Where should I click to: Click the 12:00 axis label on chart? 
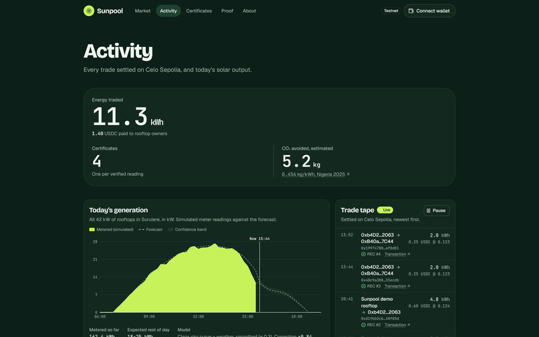tap(199, 317)
